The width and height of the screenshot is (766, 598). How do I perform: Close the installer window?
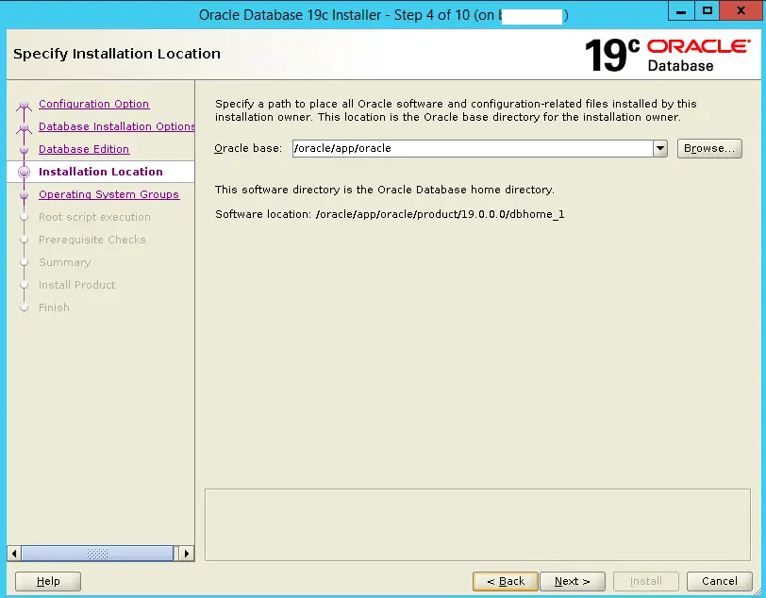click(x=741, y=10)
